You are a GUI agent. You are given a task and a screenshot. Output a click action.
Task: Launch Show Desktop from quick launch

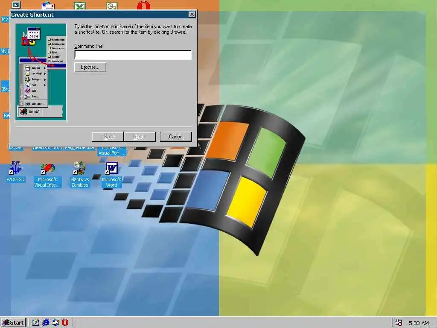pos(36,323)
